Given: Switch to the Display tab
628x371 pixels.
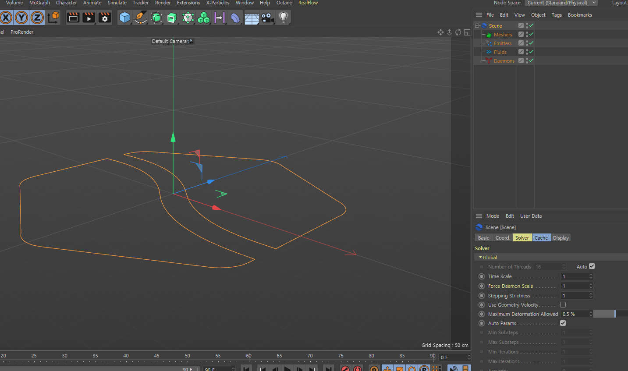Looking at the screenshot, I should click(x=561, y=238).
